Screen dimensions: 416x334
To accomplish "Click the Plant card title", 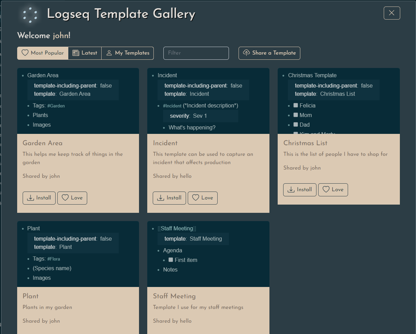I will tap(31, 296).
